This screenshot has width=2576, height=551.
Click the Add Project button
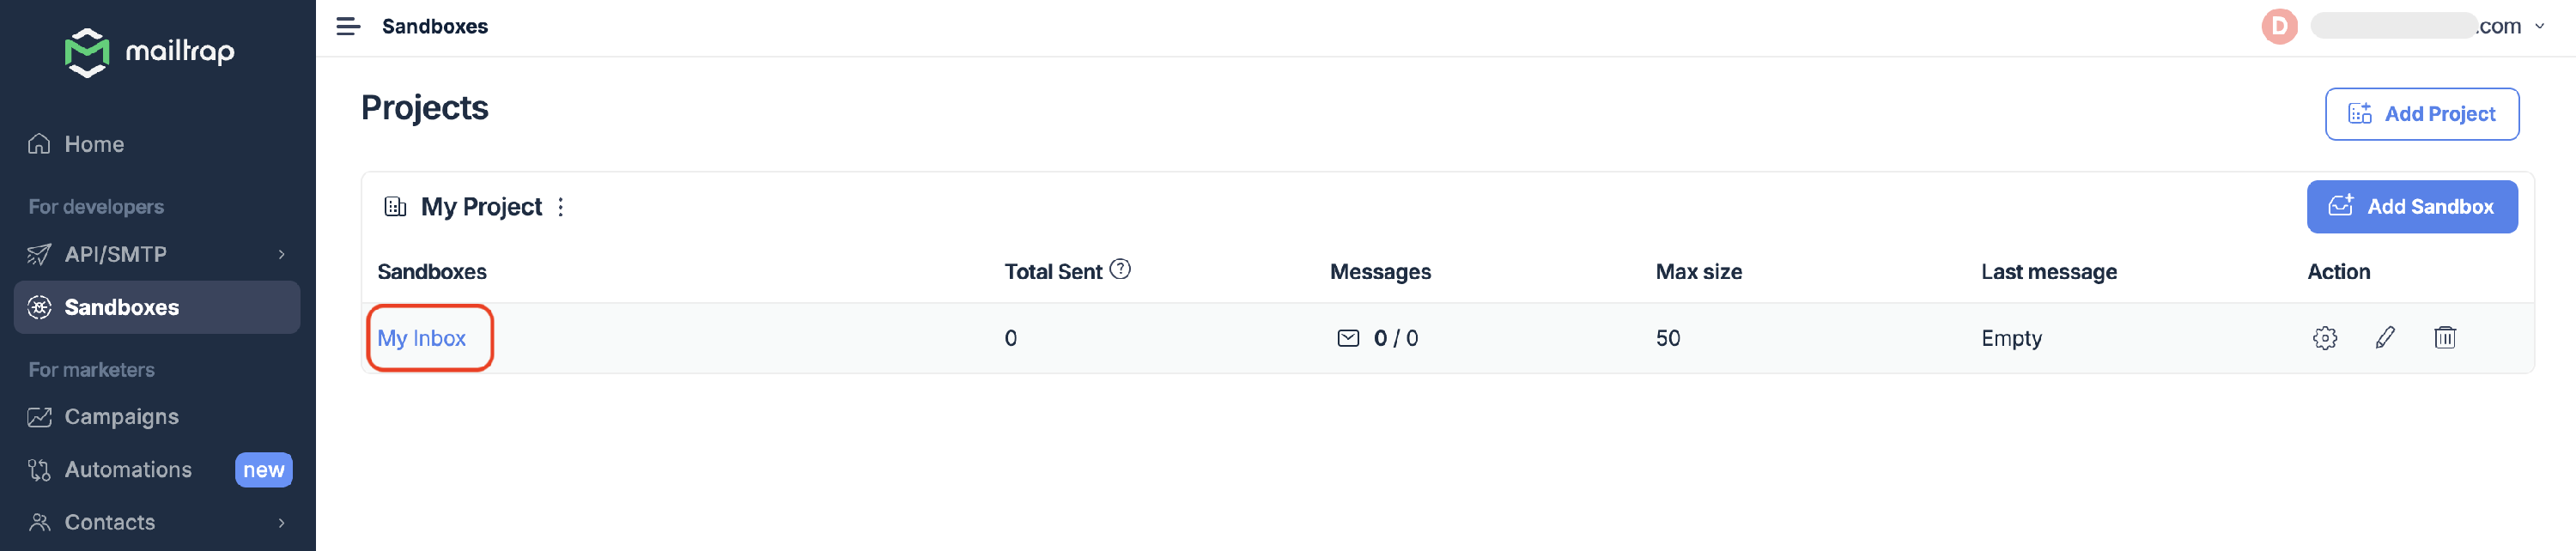pos(2422,113)
